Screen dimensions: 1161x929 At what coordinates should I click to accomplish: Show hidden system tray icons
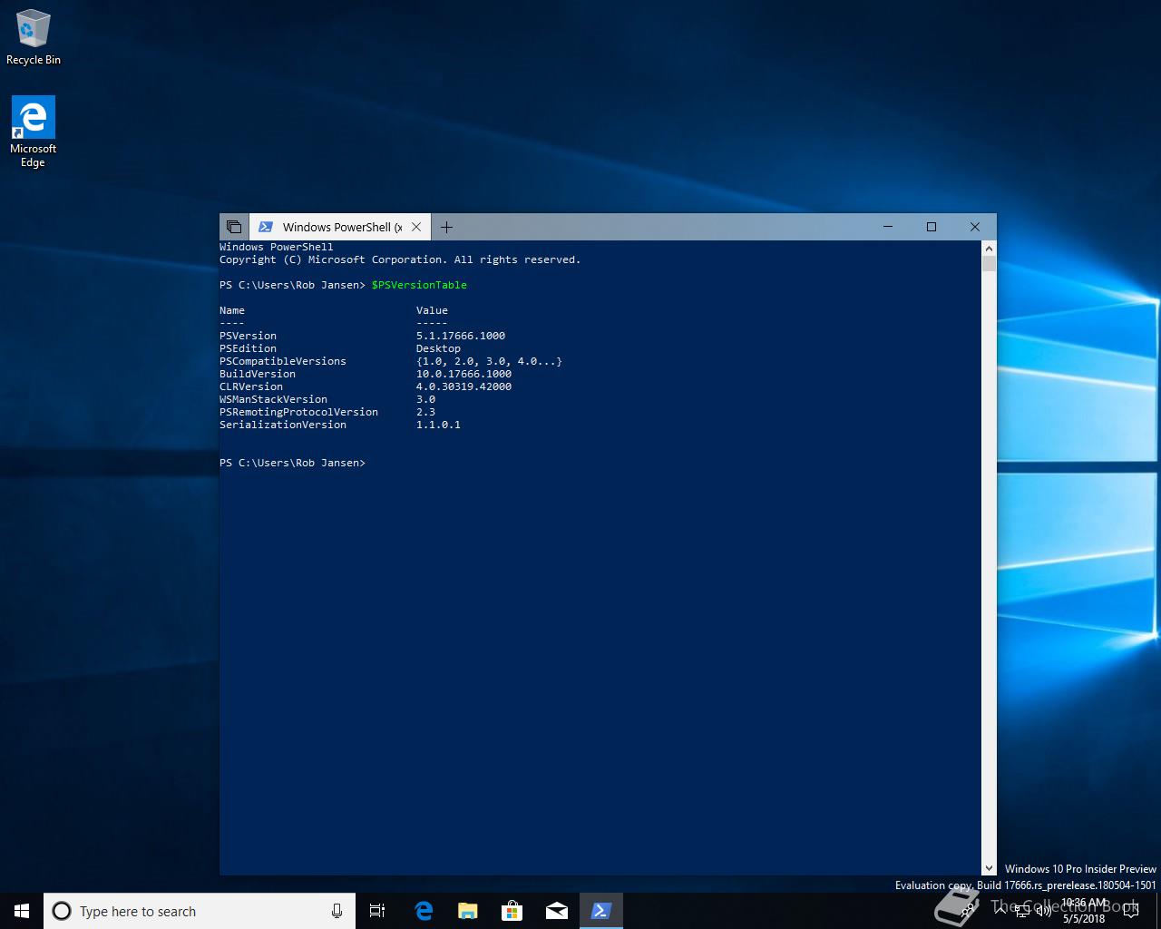click(1000, 911)
